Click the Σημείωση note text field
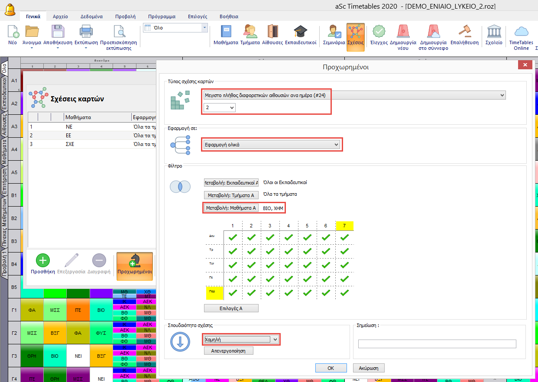Screen dimensions: 538x382 click(437, 344)
